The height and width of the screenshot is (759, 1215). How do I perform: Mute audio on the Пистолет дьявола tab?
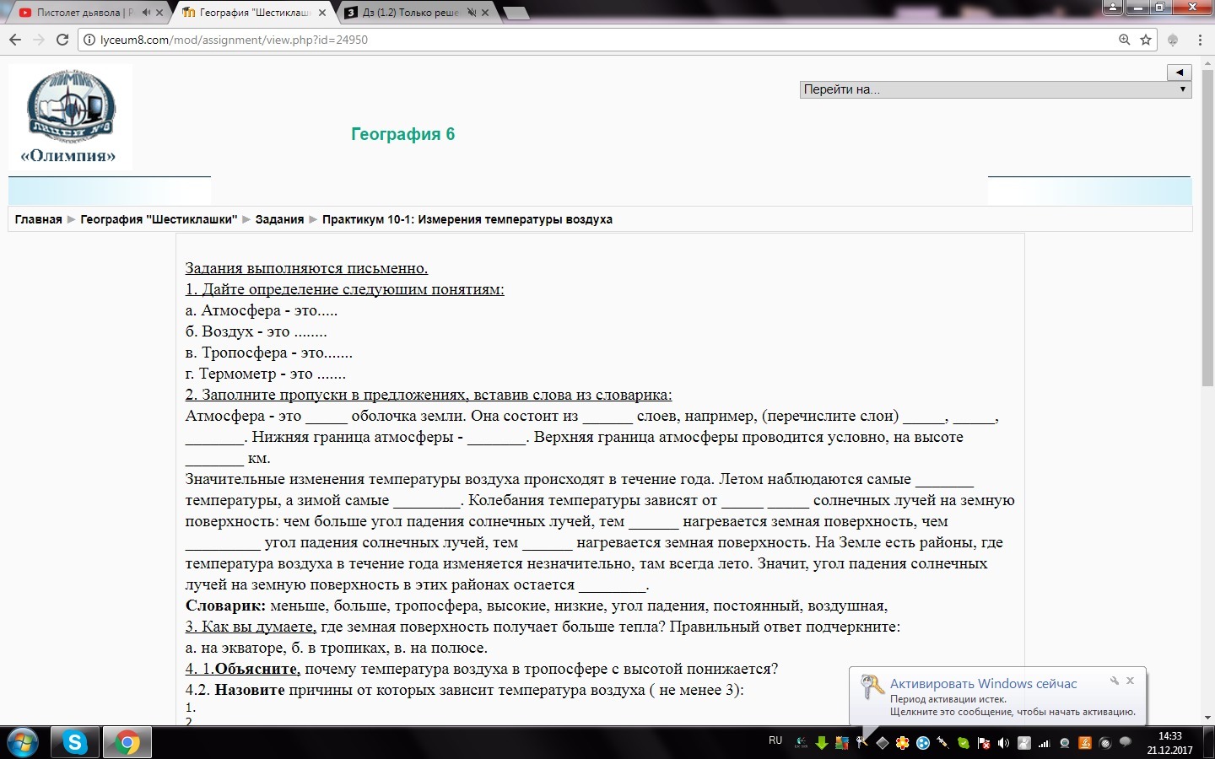click(x=146, y=13)
